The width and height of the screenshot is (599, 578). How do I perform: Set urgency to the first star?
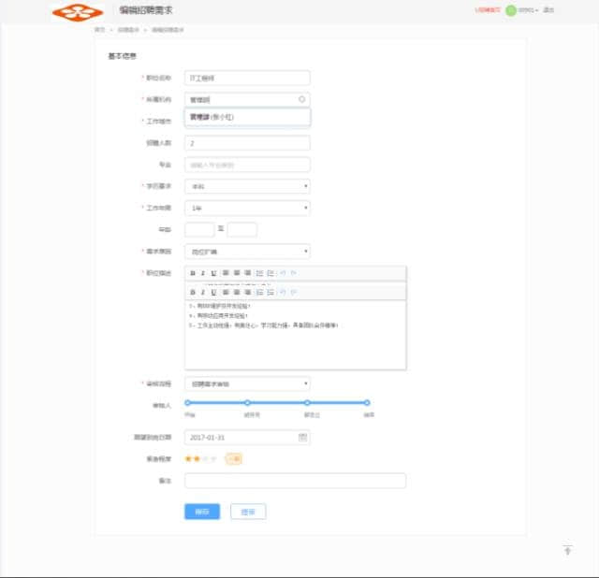pos(188,458)
